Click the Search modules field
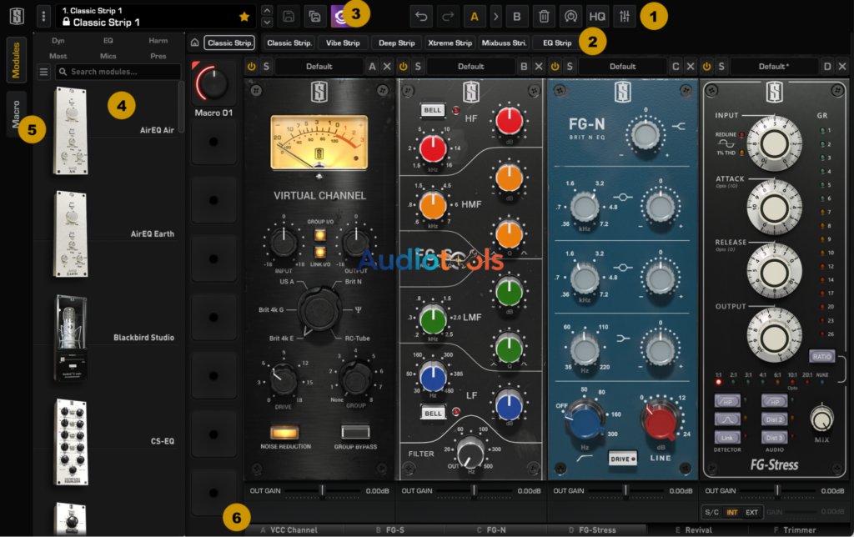Viewport: 854px width, 537px height. (x=117, y=72)
